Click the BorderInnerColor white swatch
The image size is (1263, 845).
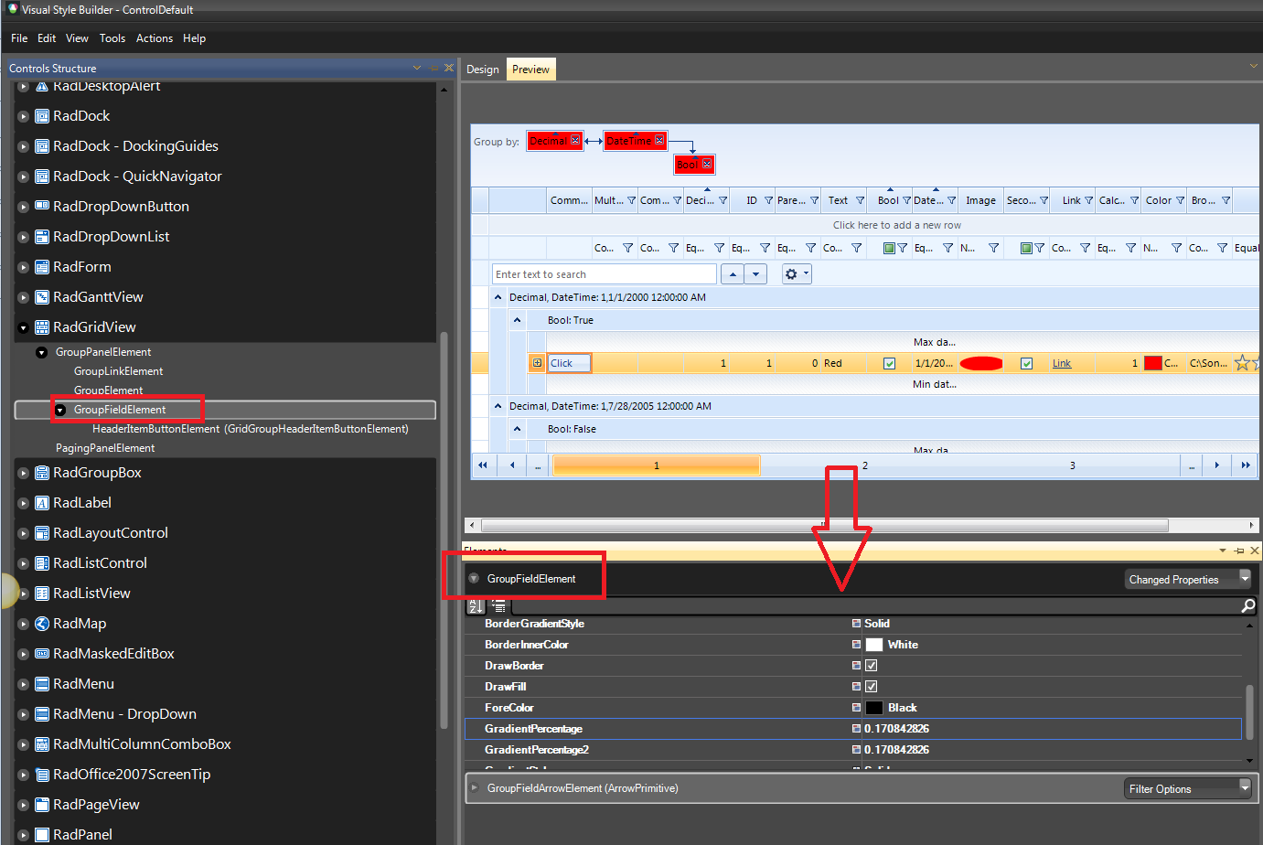(x=874, y=645)
